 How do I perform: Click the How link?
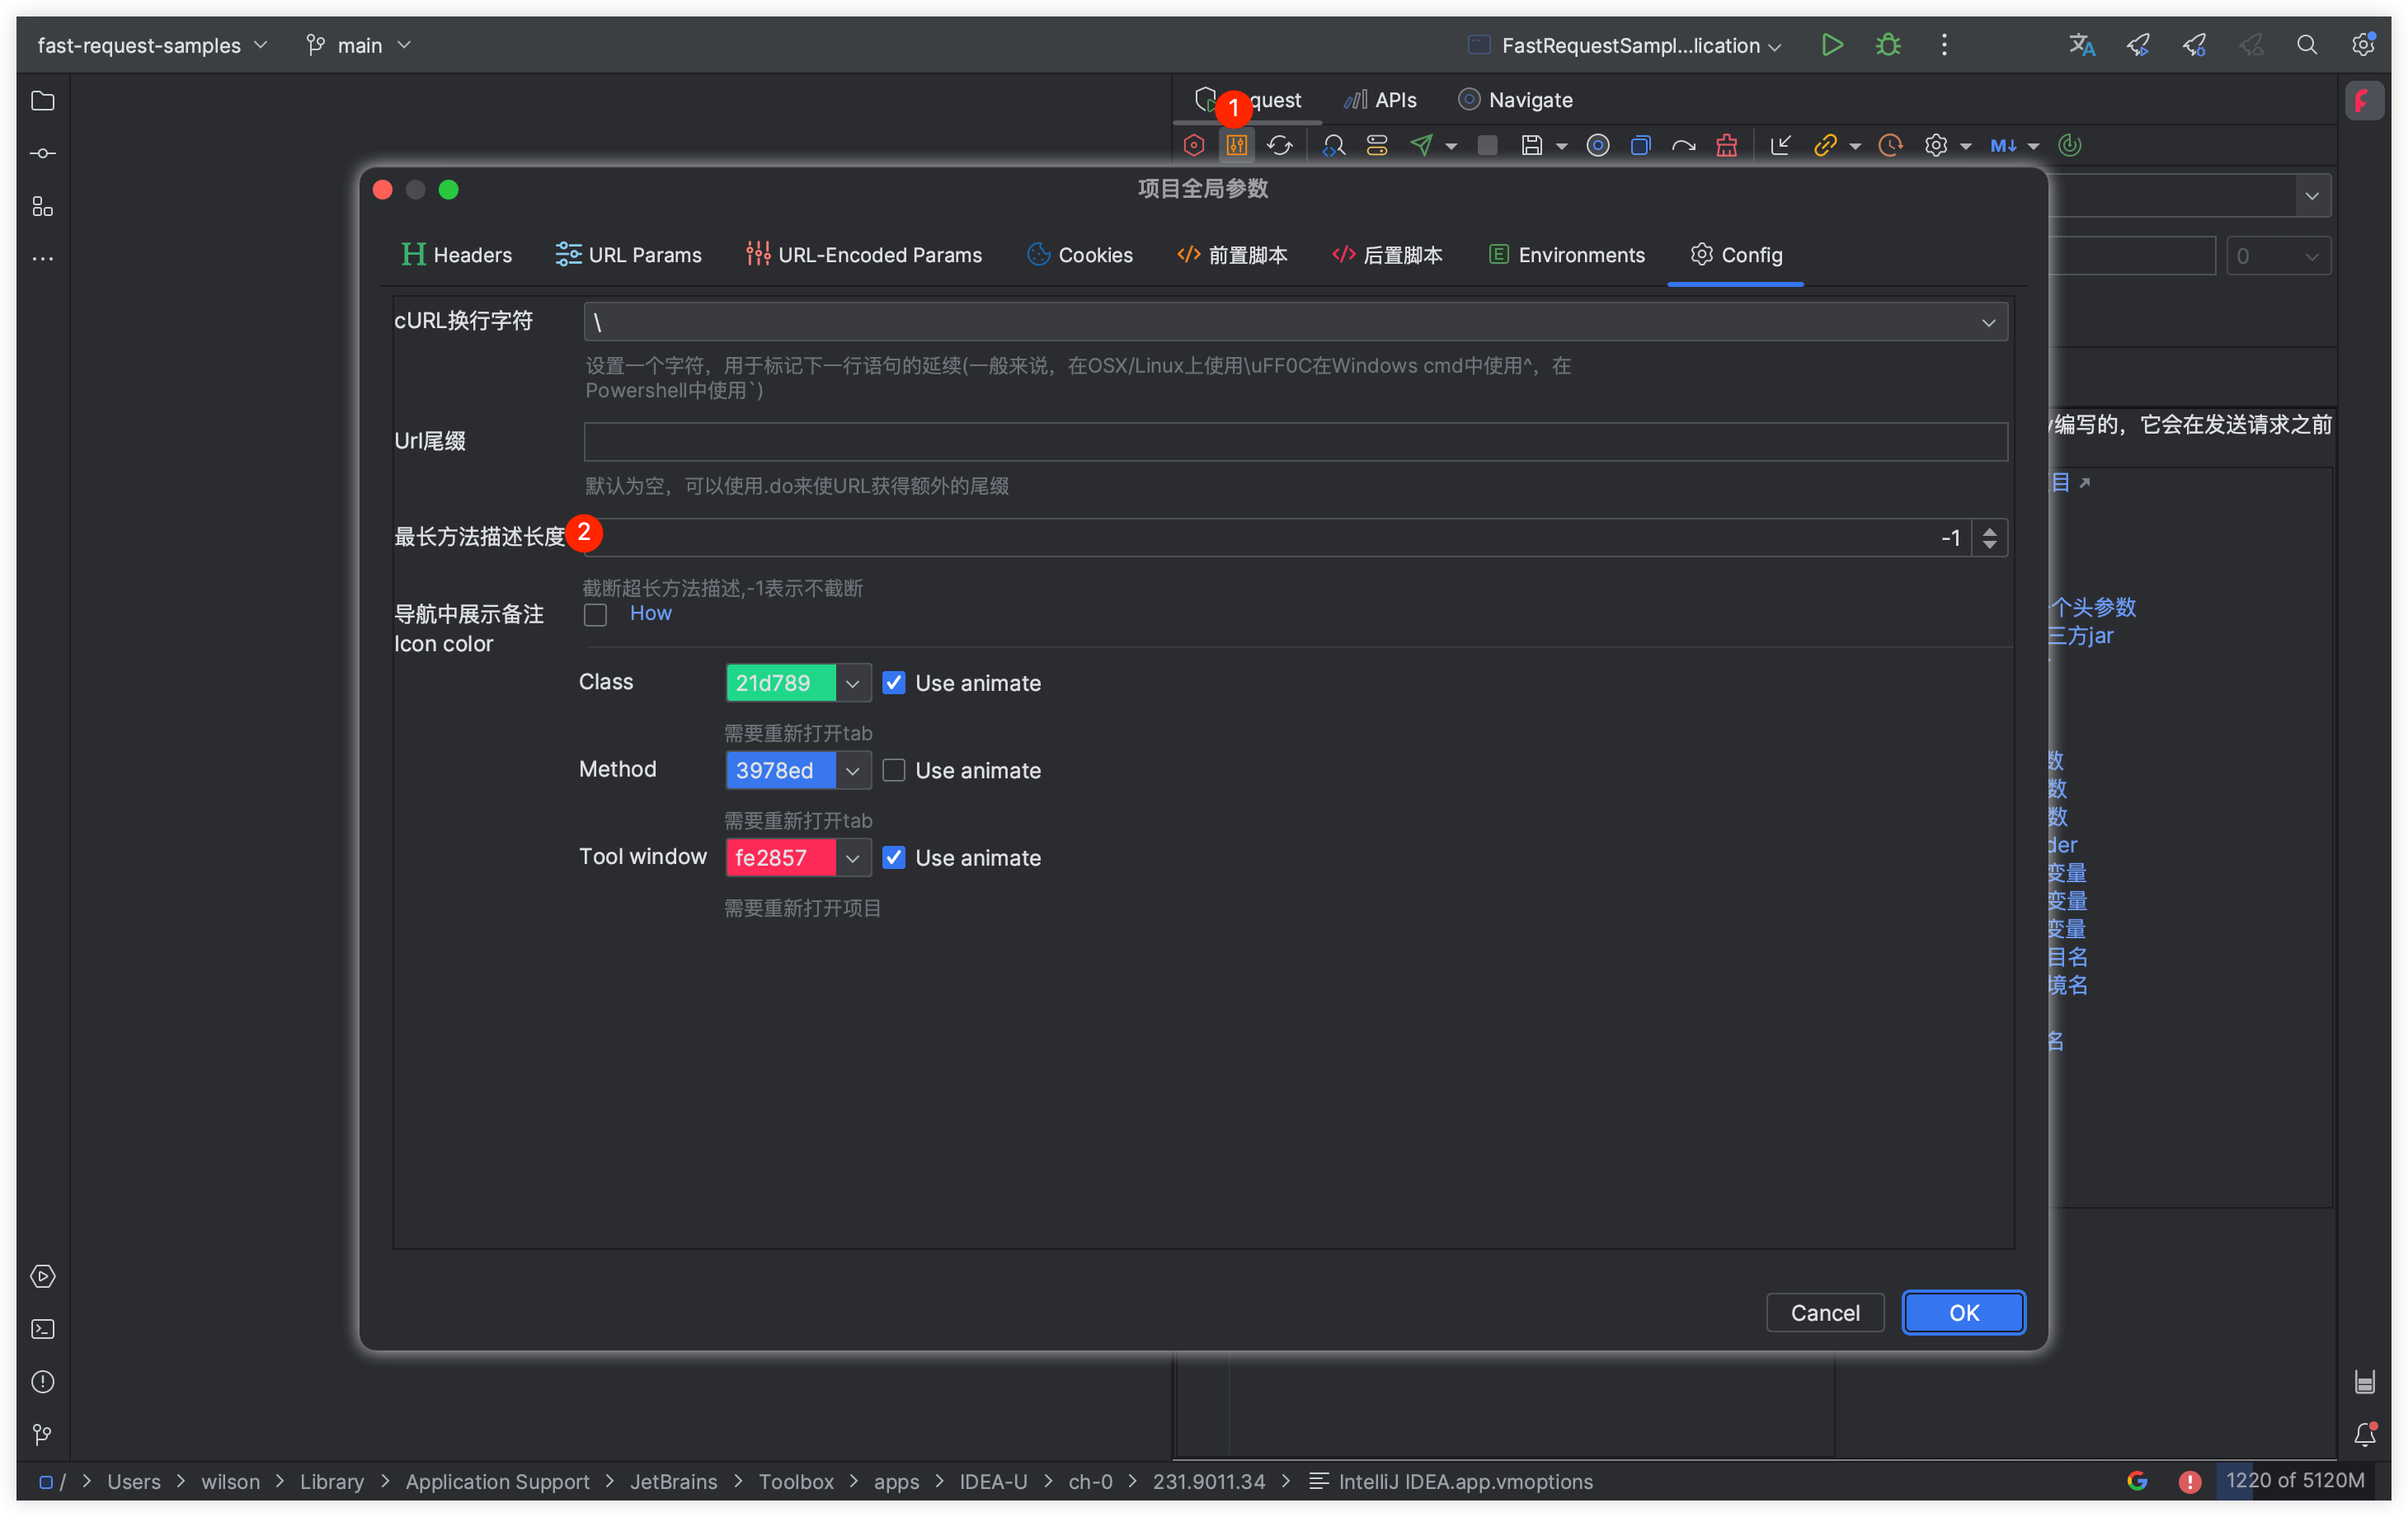[650, 613]
